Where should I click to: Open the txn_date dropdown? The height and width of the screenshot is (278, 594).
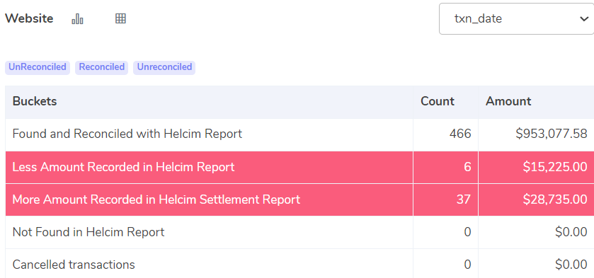[x=516, y=19]
